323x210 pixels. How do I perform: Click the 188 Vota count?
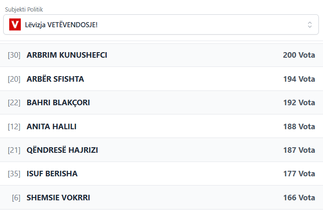point(299,126)
